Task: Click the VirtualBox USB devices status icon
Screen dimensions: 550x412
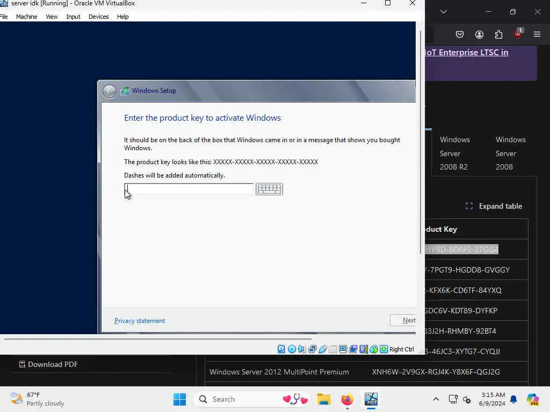Action: click(323, 349)
